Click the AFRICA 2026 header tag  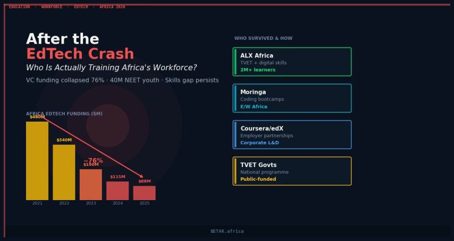(x=112, y=7)
